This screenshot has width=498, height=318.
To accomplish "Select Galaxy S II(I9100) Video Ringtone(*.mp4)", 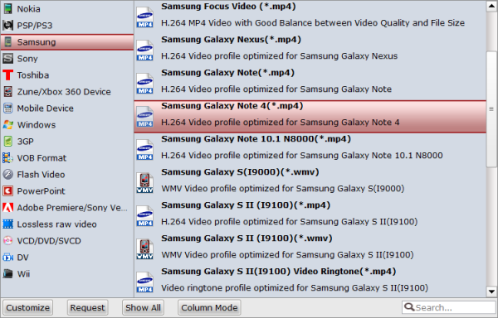I will pyautogui.click(x=310, y=282).
